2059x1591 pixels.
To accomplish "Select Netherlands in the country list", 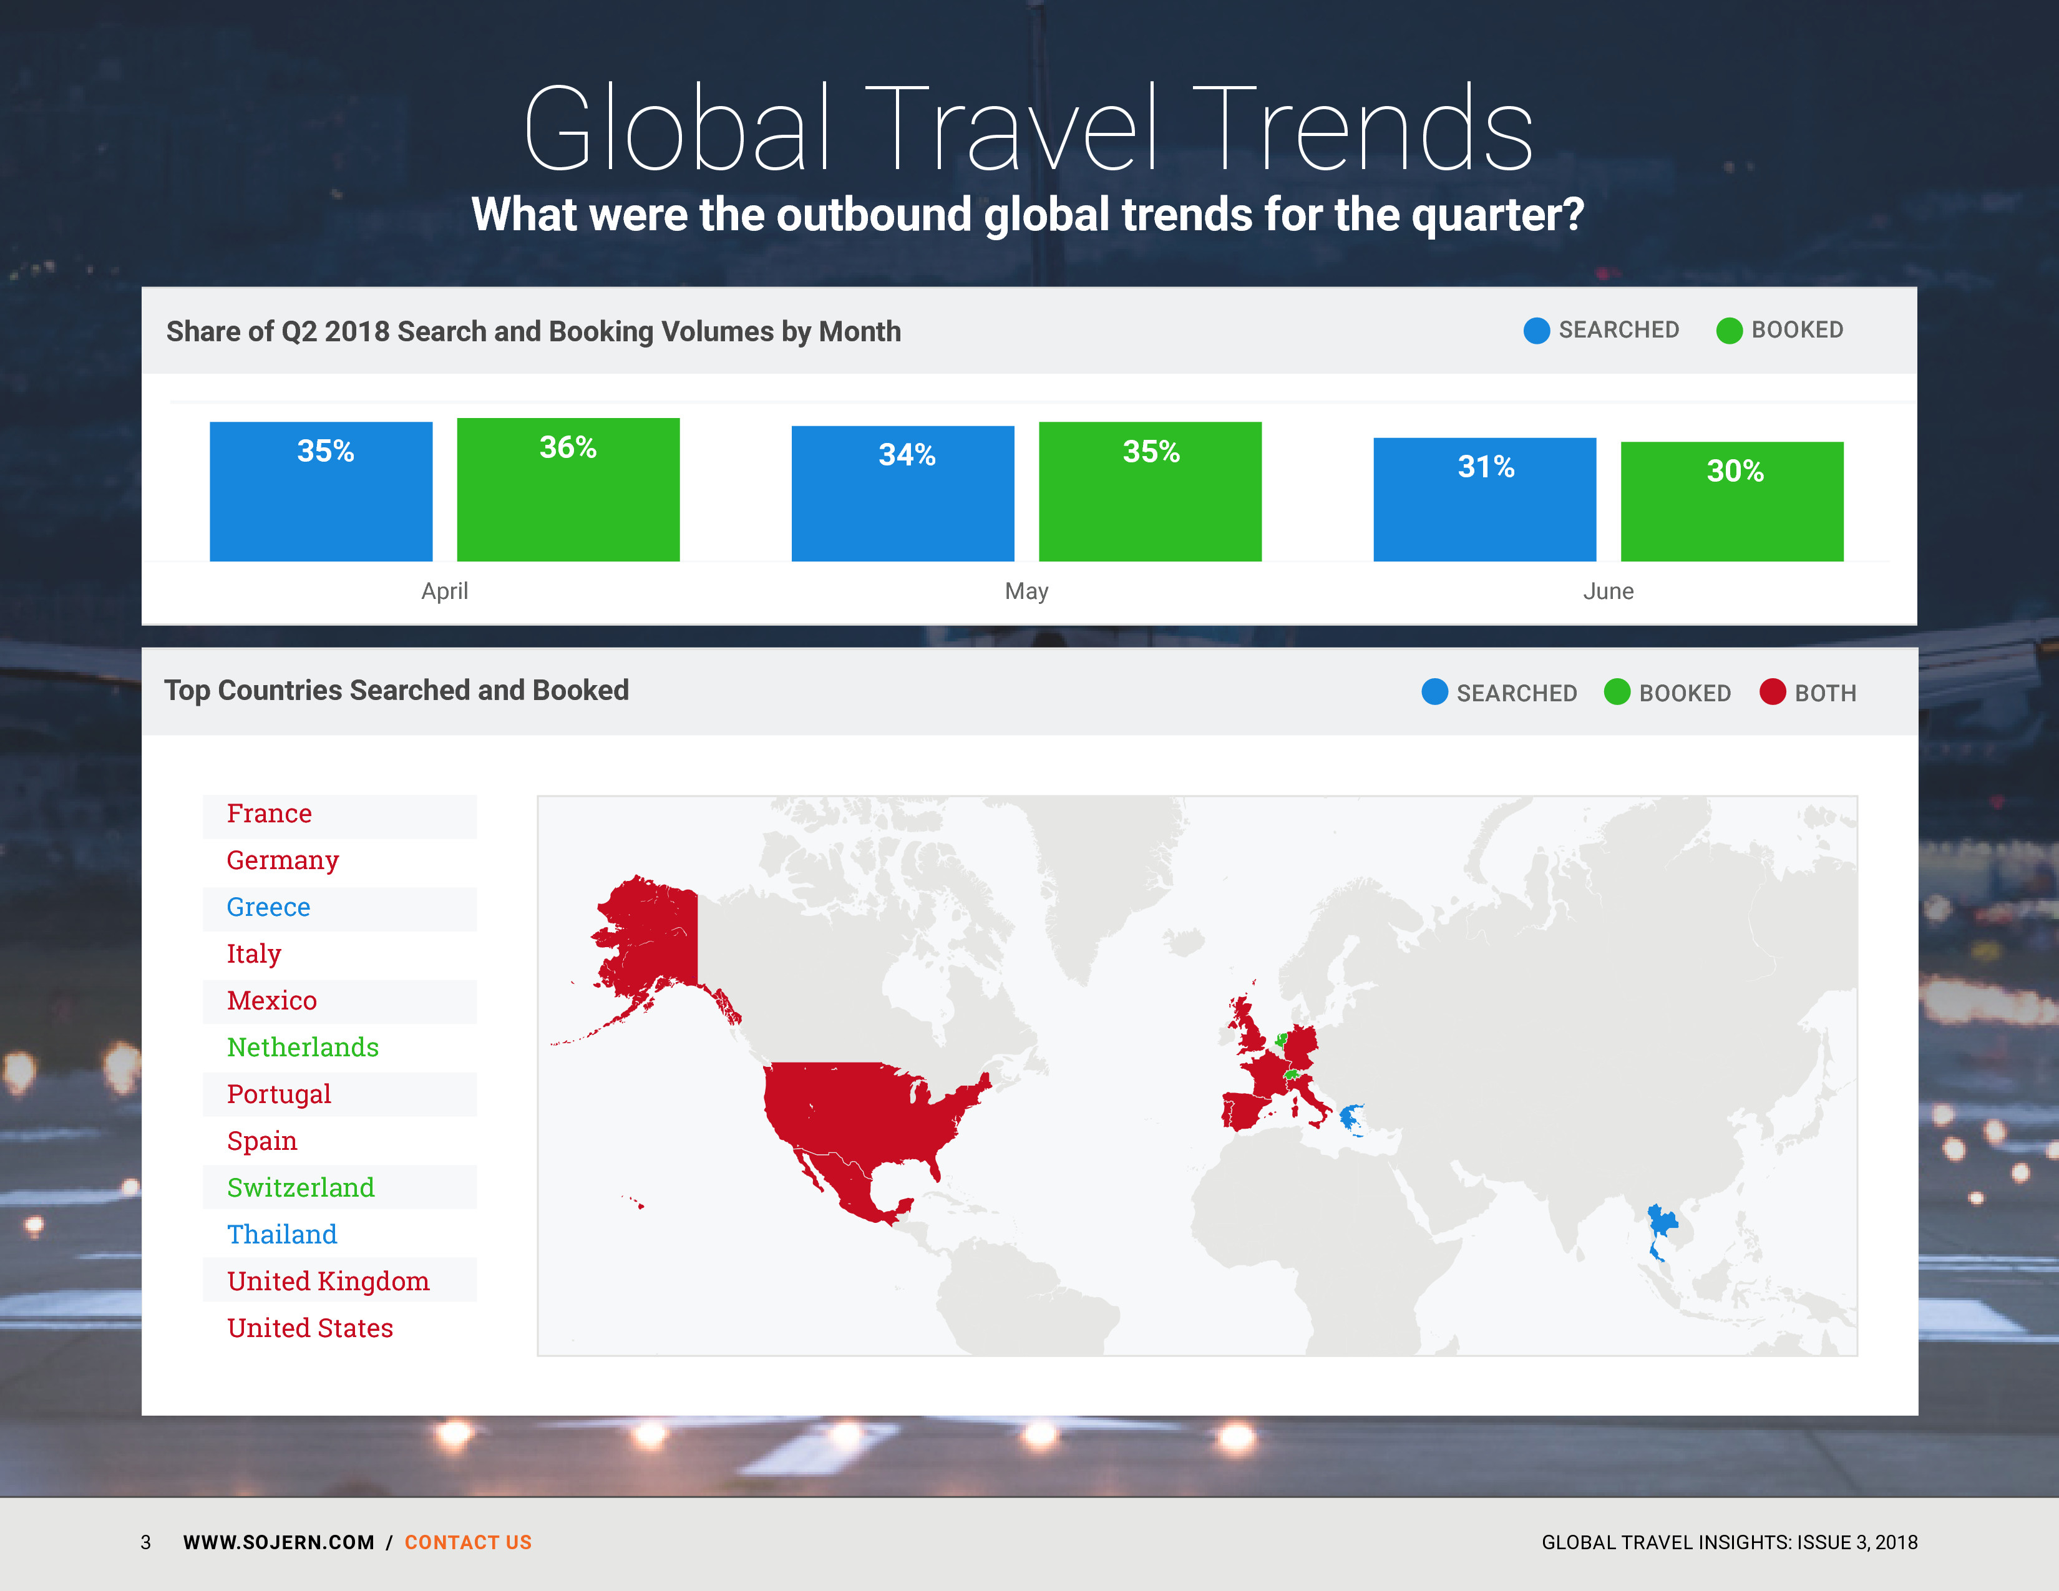I will click(303, 1047).
